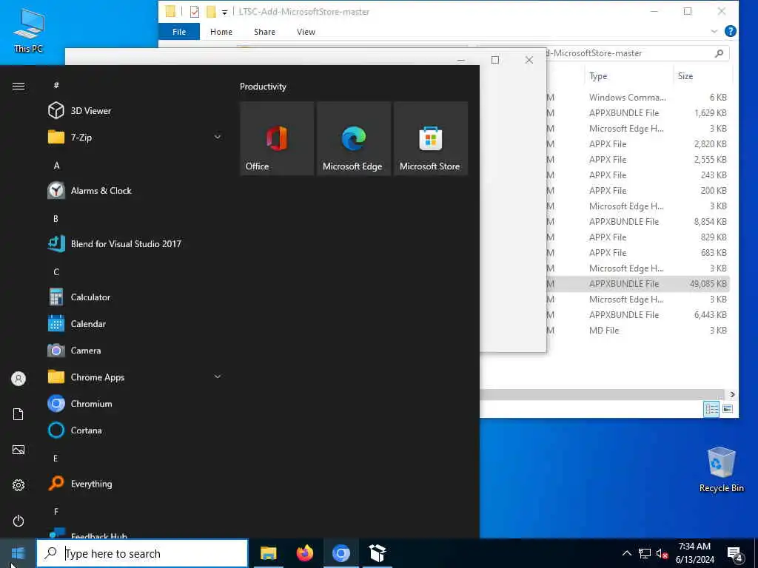Open Documents from the Start sidebar

point(19,414)
